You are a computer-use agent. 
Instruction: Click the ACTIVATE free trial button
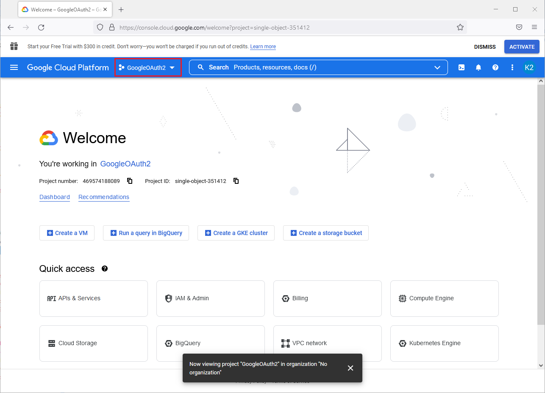pos(522,47)
